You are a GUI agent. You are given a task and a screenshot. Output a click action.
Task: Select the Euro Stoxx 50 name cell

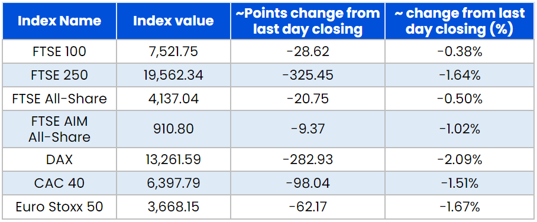pos(59,207)
